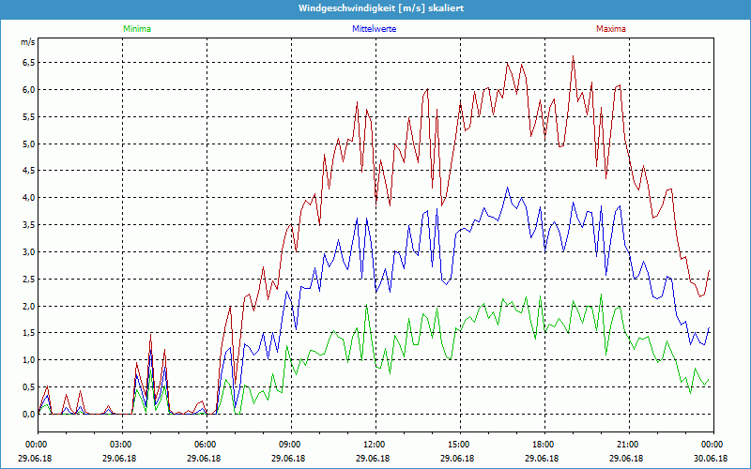The width and height of the screenshot is (751, 469).
Task: Select the 15:00 time axis label
Action: [458, 444]
